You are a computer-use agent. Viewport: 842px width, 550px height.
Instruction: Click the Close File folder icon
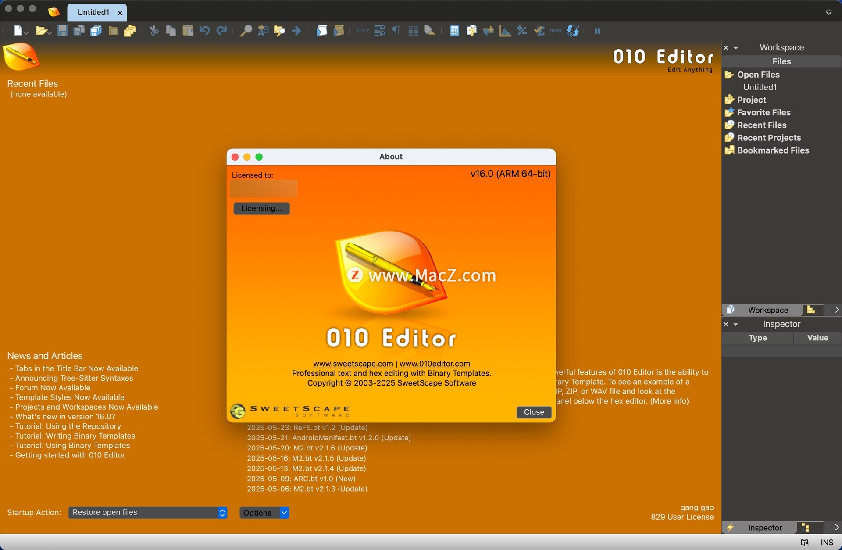pos(113,31)
